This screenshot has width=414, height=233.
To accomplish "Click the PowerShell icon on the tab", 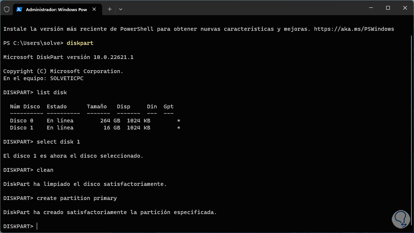I will pyautogui.click(x=19, y=9).
